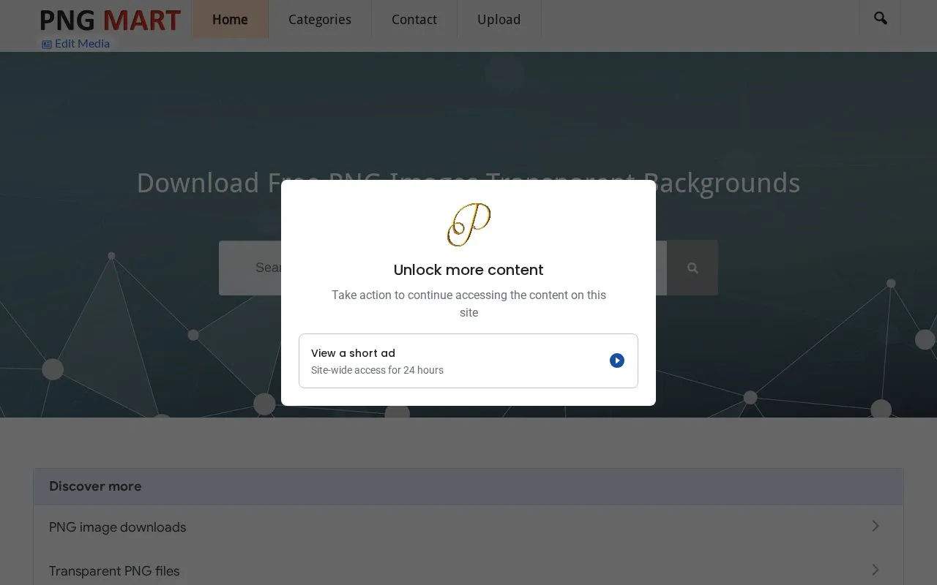Click the header search magnifier icon
This screenshot has width=937, height=585.
881,18
